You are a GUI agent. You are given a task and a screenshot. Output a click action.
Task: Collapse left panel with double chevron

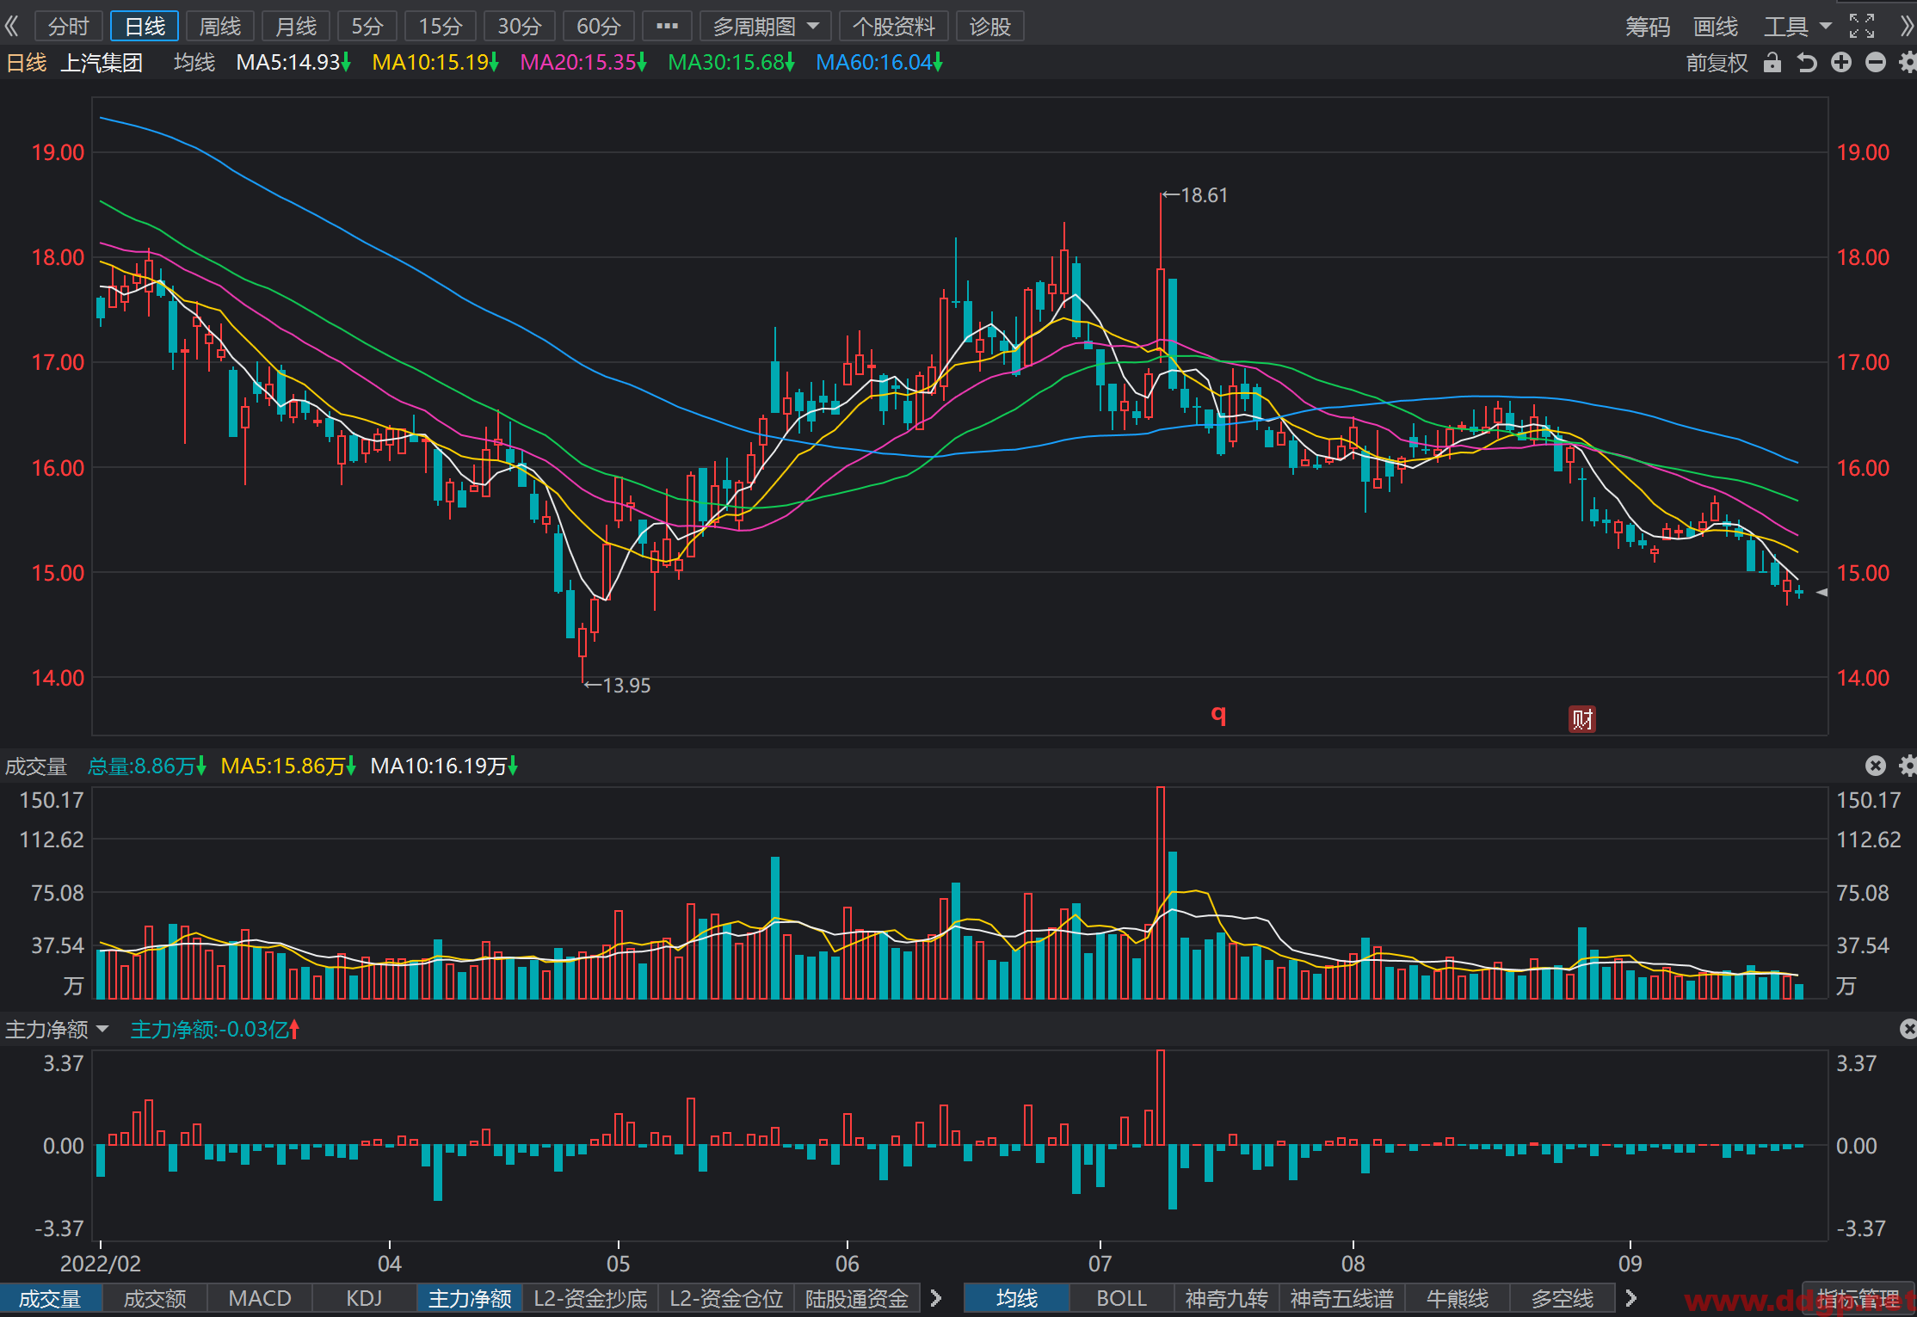[x=11, y=26]
